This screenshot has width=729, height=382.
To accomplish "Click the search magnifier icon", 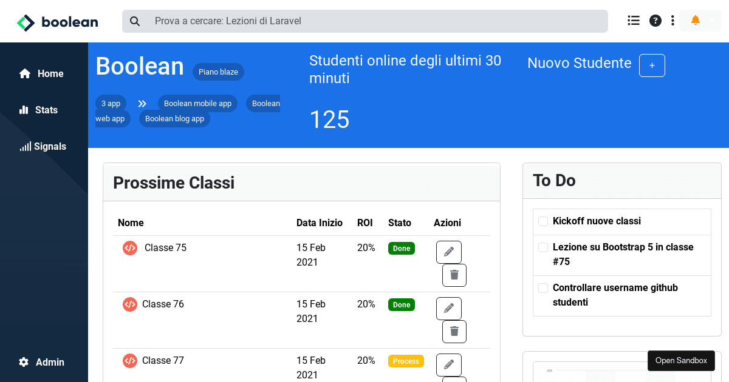I will point(134,21).
